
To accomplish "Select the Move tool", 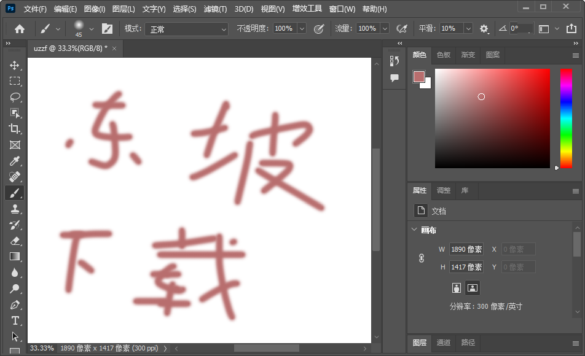I will point(15,65).
